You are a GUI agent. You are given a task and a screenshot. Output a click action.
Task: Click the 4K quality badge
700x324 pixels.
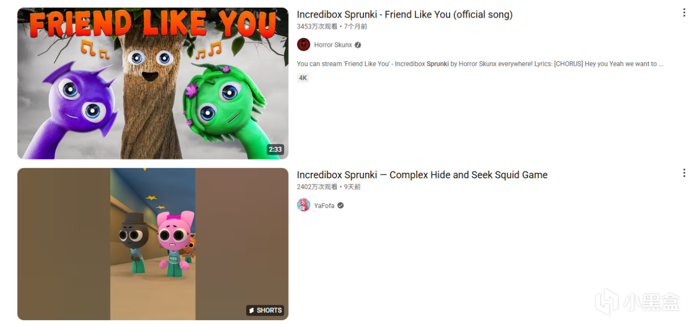[303, 78]
